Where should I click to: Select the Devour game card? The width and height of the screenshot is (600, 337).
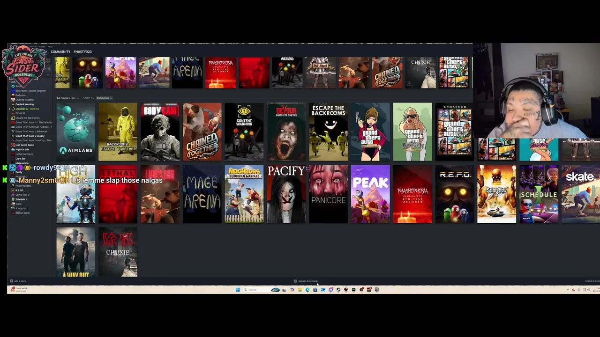(x=286, y=132)
